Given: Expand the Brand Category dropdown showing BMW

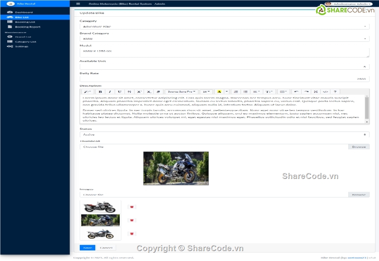Looking at the screenshot, I should [224, 39].
